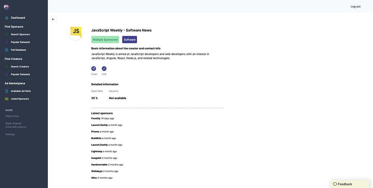
Task: Click the Email paper-plane icon
Action: (94, 69)
